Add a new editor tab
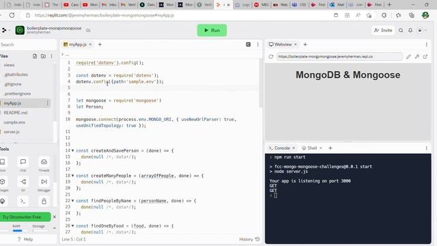This screenshot has width=437, height=246. click(x=100, y=44)
